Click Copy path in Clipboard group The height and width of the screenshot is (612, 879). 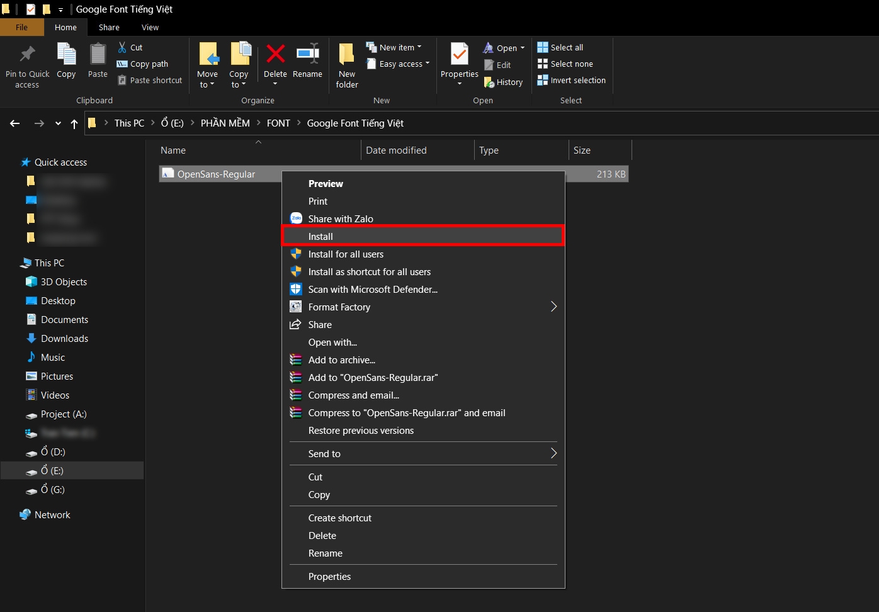pyautogui.click(x=142, y=64)
